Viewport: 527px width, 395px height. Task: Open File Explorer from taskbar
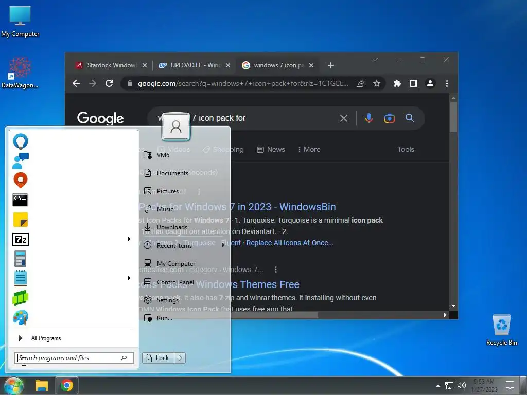point(42,386)
